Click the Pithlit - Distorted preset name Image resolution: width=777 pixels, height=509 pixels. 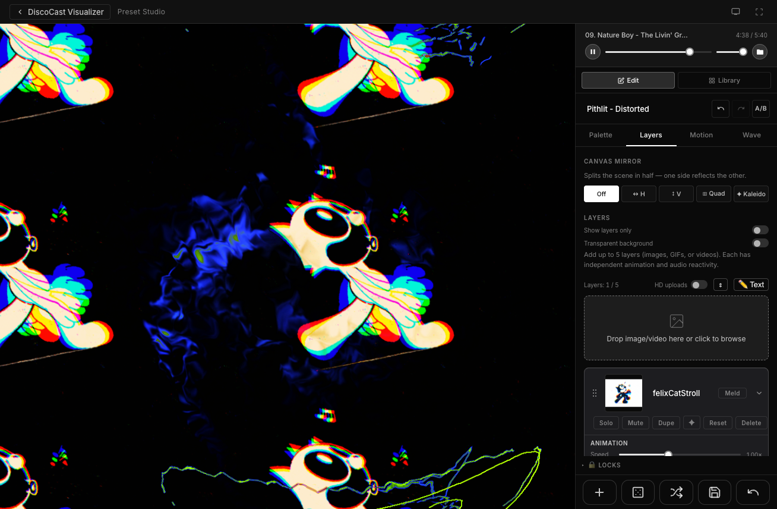point(618,109)
